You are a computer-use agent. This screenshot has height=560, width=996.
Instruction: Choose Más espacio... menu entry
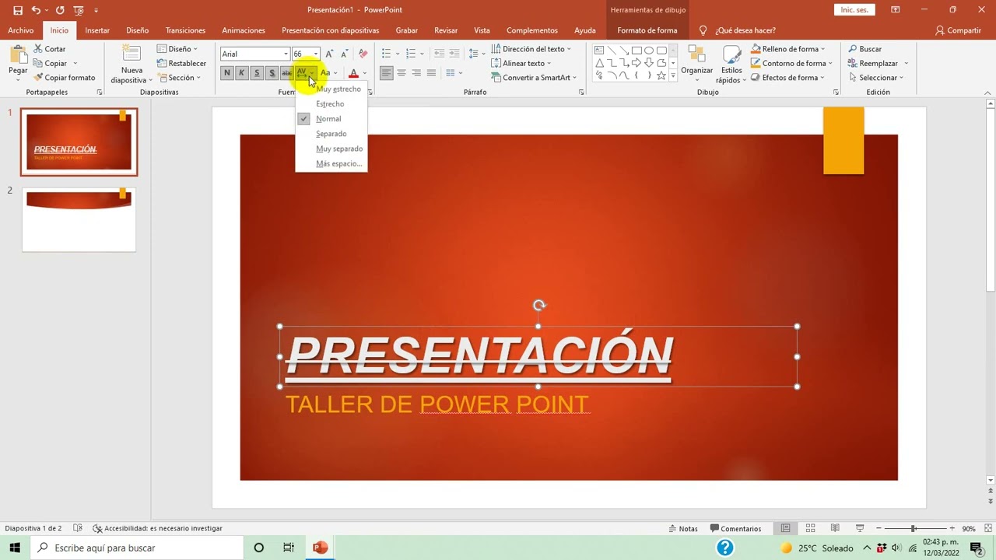click(x=331, y=163)
